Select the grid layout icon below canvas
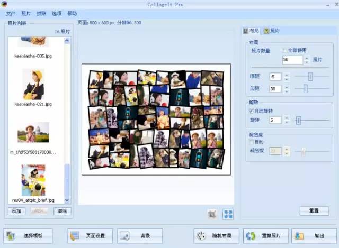 (228, 214)
